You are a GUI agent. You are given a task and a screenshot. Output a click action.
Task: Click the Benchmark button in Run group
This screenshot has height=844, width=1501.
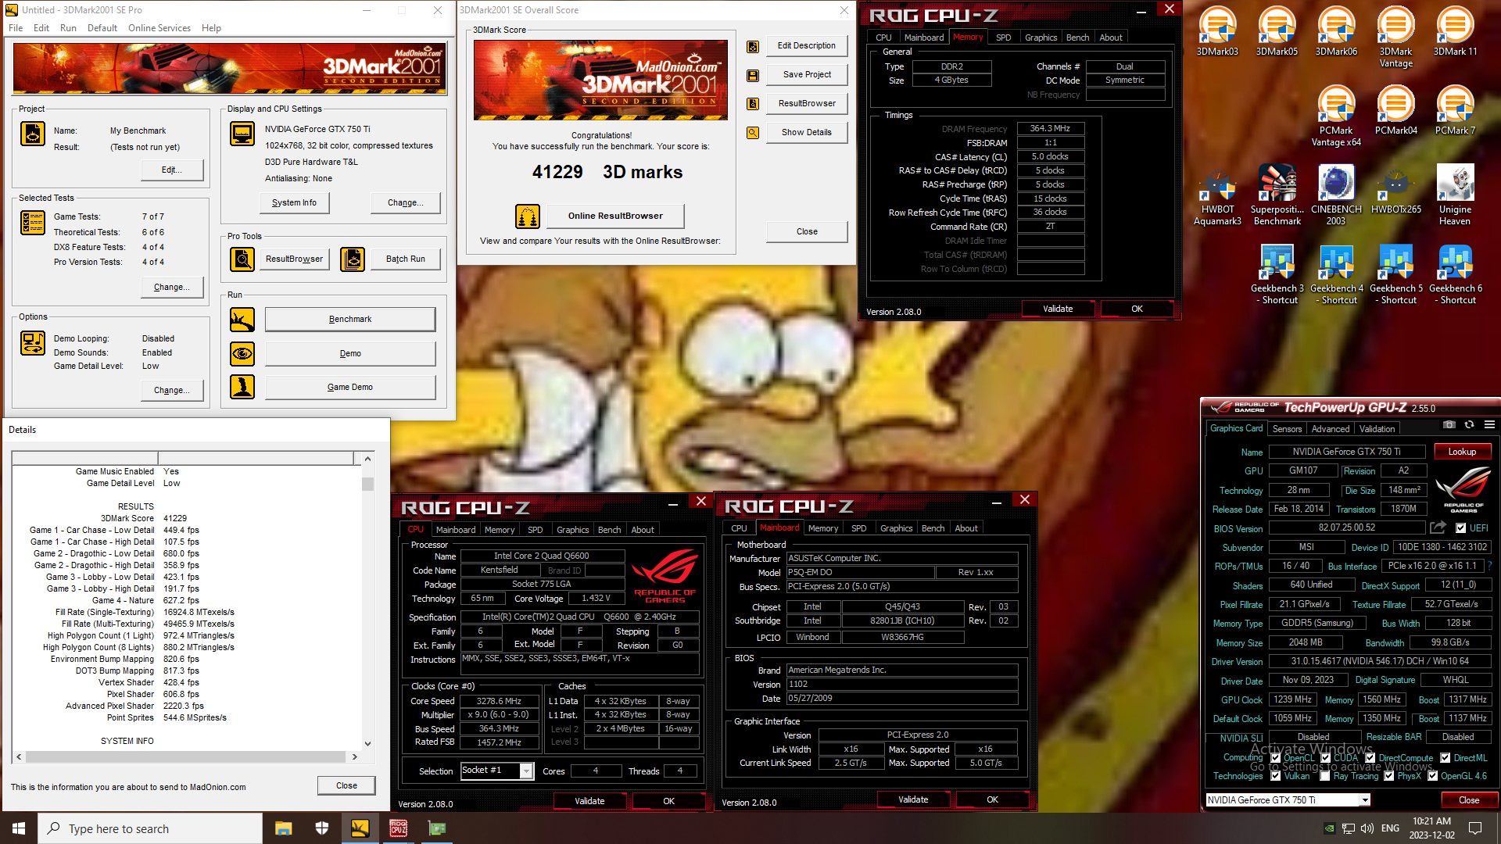coord(350,320)
